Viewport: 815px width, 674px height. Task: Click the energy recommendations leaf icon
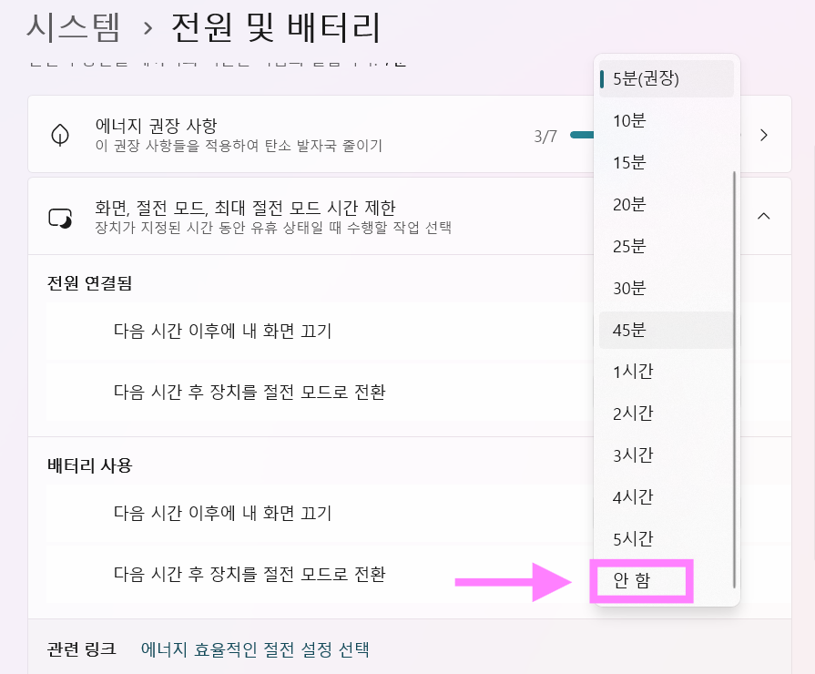pyautogui.click(x=59, y=133)
